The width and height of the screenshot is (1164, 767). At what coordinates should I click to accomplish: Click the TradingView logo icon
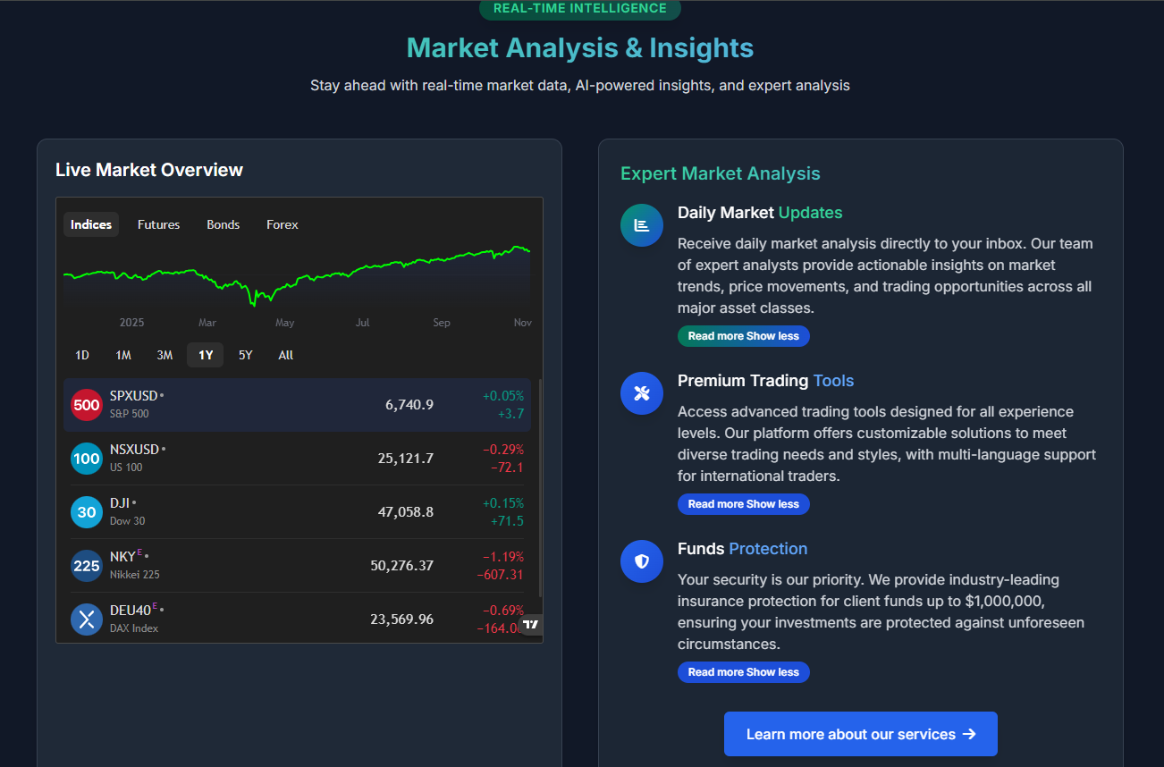coord(531,624)
